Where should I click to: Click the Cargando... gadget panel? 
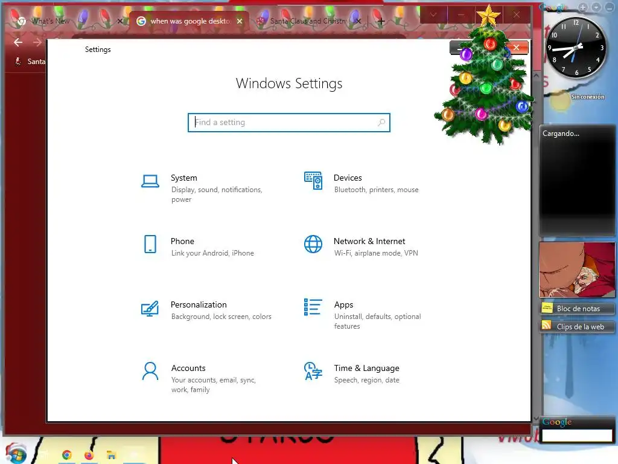[x=576, y=181]
